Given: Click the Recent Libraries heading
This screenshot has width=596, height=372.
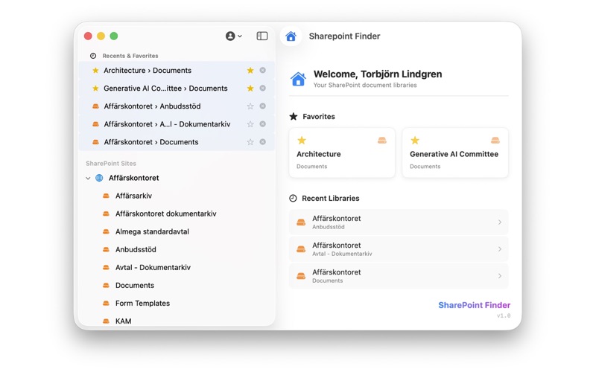Looking at the screenshot, I should 330,198.
